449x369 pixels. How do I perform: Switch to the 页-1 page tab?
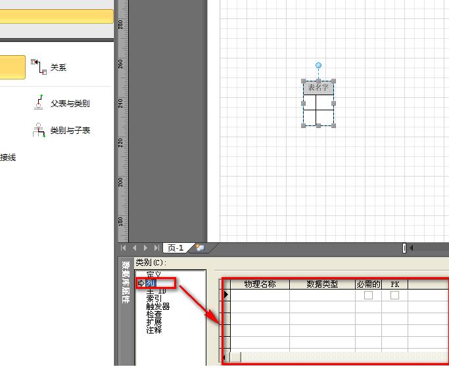176,248
